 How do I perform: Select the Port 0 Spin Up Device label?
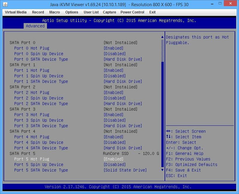[x=39, y=54]
